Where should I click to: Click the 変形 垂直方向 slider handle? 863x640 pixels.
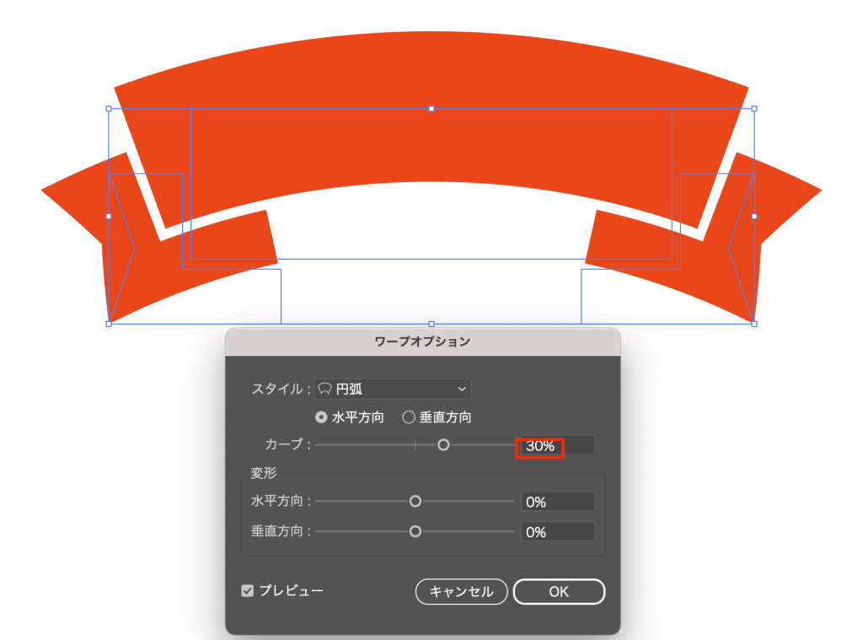[x=415, y=531]
